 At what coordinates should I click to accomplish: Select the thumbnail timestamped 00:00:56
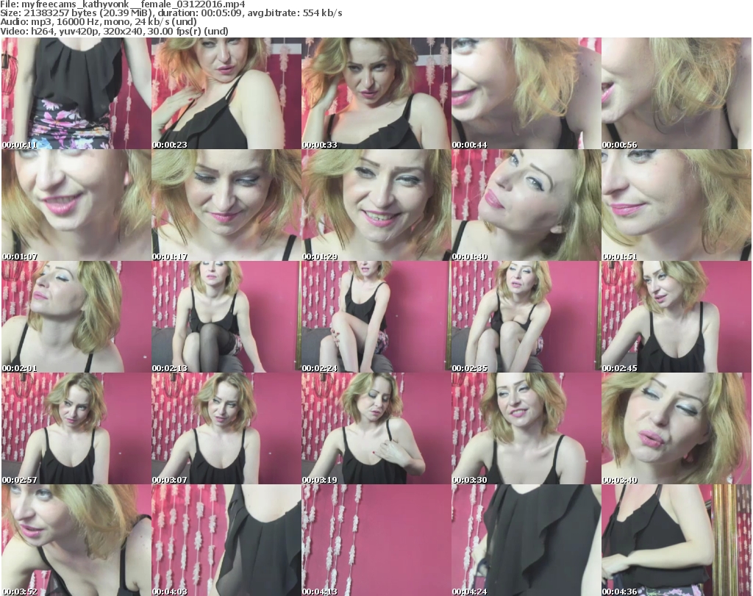[677, 93]
